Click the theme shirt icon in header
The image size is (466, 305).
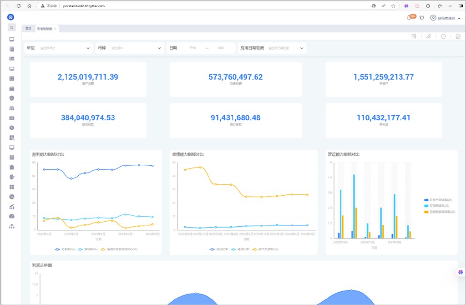pyautogui.click(x=421, y=18)
